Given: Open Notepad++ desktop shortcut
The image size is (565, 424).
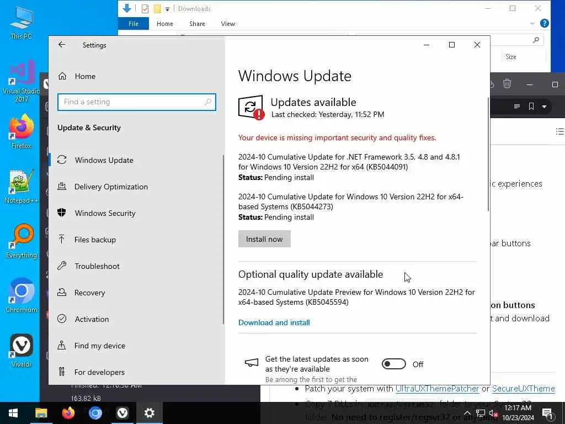Looking at the screenshot, I should (22, 187).
